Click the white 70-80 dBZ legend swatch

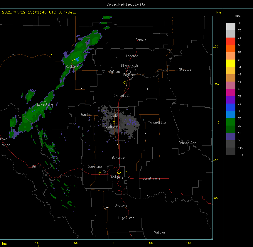coord(231,27)
